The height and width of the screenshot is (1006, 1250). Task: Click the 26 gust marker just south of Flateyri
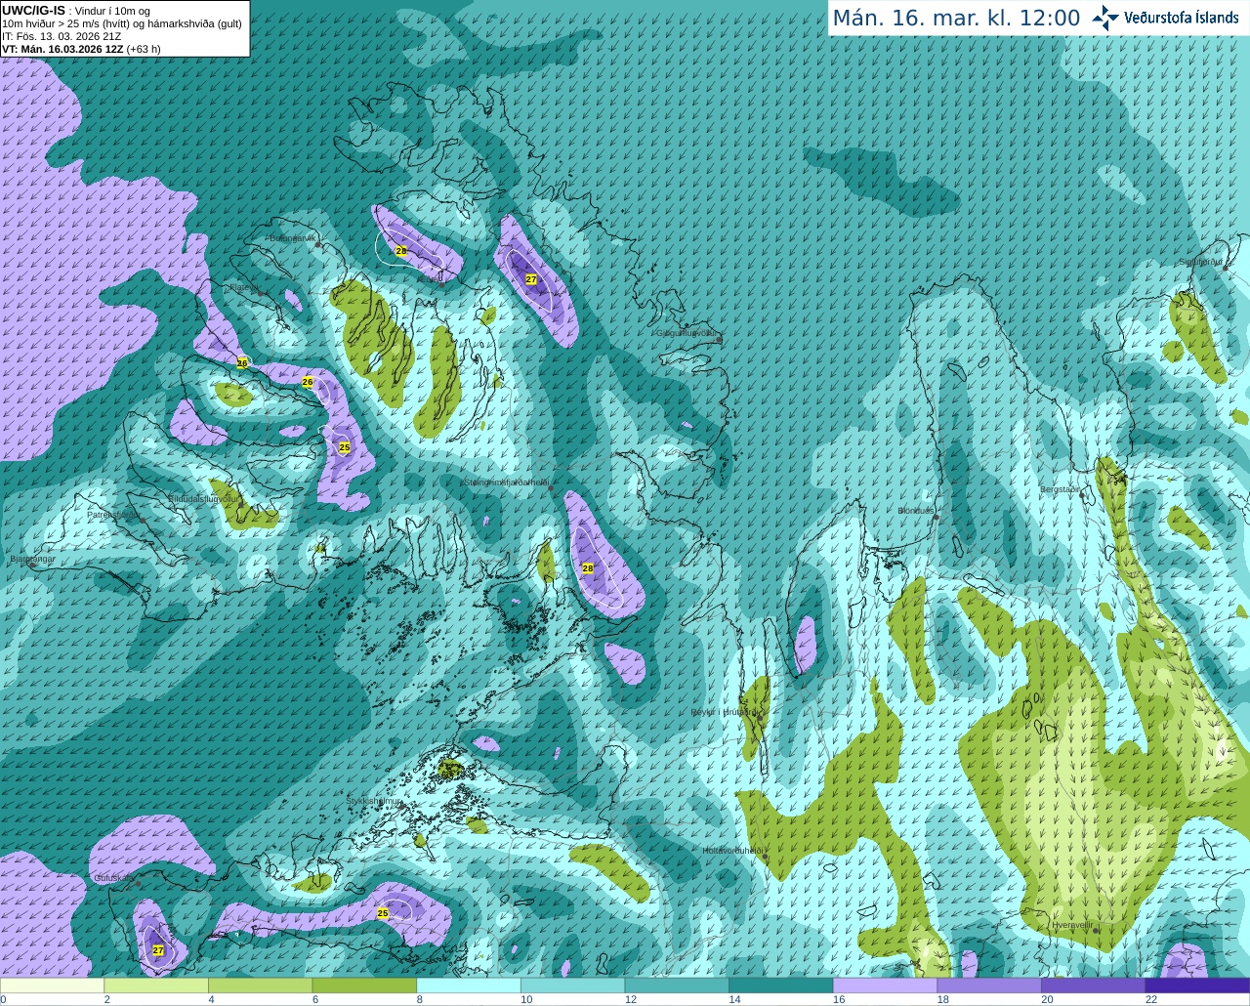click(x=242, y=363)
